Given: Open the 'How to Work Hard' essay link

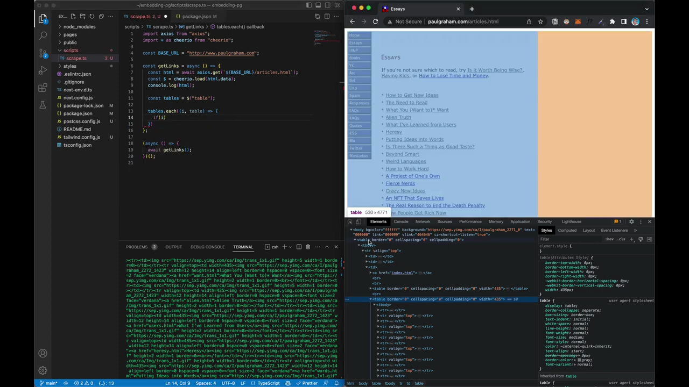Looking at the screenshot, I should click(407, 169).
